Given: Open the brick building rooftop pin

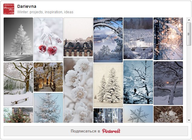Looking at the screenshot, I should click(x=78, y=37).
